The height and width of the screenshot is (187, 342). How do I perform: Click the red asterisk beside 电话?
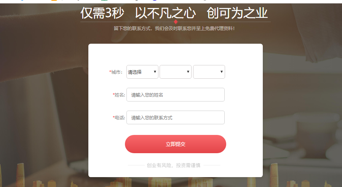point(113,117)
